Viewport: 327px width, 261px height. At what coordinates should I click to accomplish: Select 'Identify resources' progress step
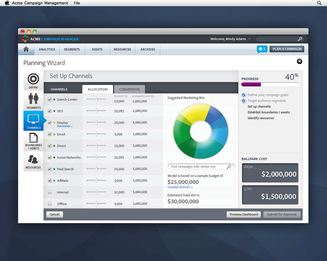point(261,118)
